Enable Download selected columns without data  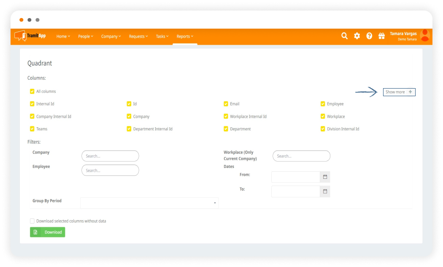32,221
